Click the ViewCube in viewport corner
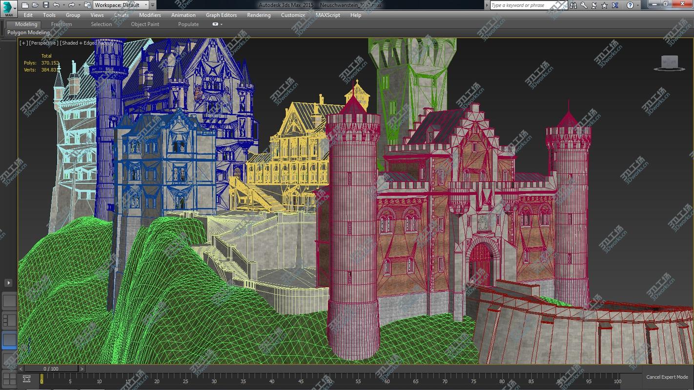This screenshot has width=694, height=390. pyautogui.click(x=669, y=63)
